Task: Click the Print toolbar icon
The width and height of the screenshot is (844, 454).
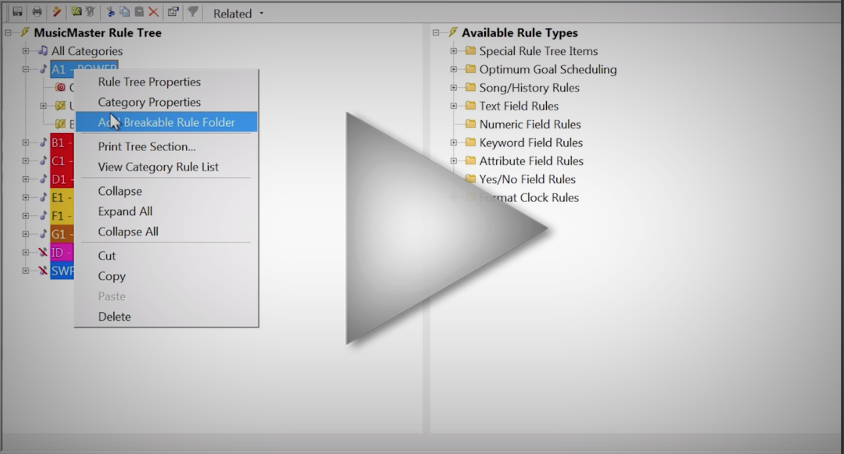Action: [37, 12]
